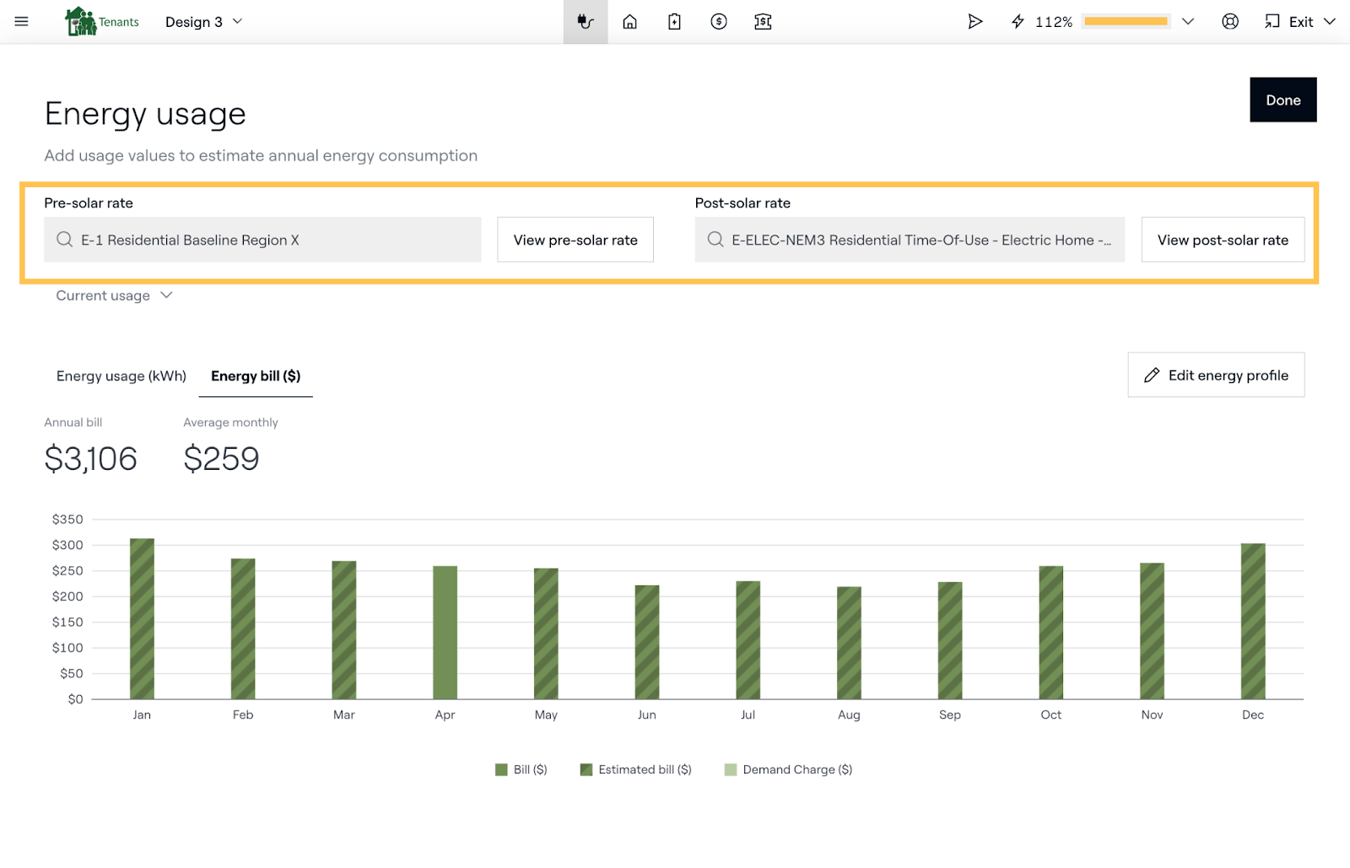This screenshot has height=868, width=1350.
Task: Select the Energy bill ($) tab
Action: tap(256, 376)
